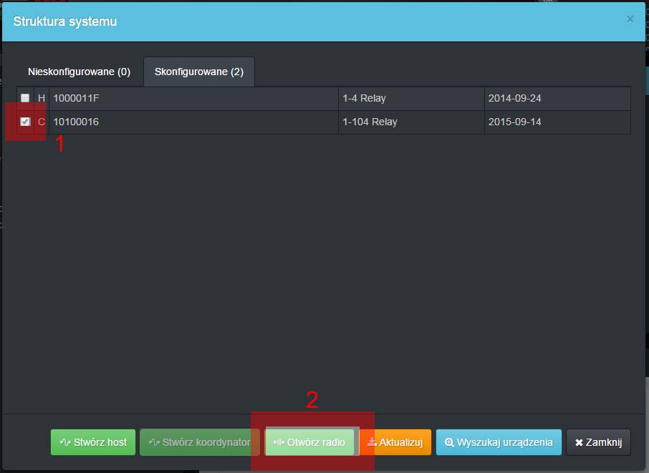Click the magnifier icon on Wyszukaj urządzenia
649x473 pixels.
click(x=449, y=442)
